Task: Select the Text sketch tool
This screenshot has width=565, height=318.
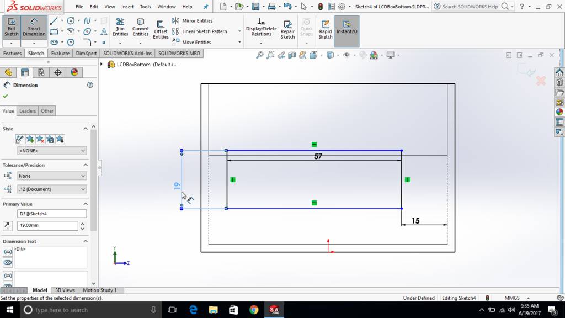Action: click(104, 31)
